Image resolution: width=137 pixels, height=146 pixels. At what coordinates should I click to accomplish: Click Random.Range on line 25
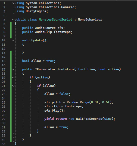78,102
